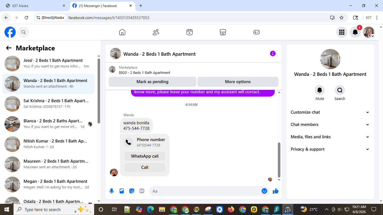Expand Media, files and links section
383x215 pixels.
tap(330, 137)
